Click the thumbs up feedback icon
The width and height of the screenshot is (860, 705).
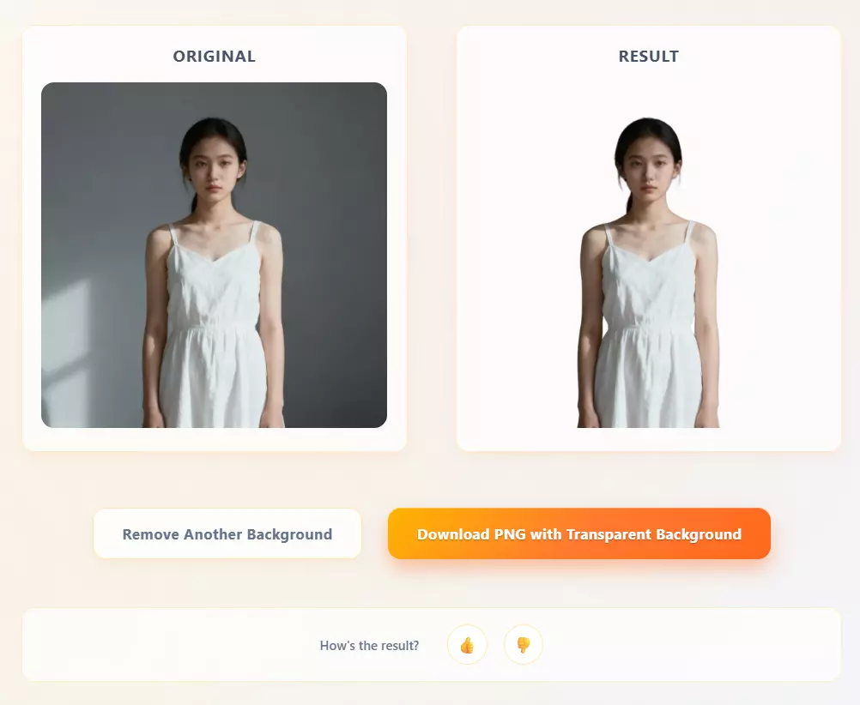467,645
